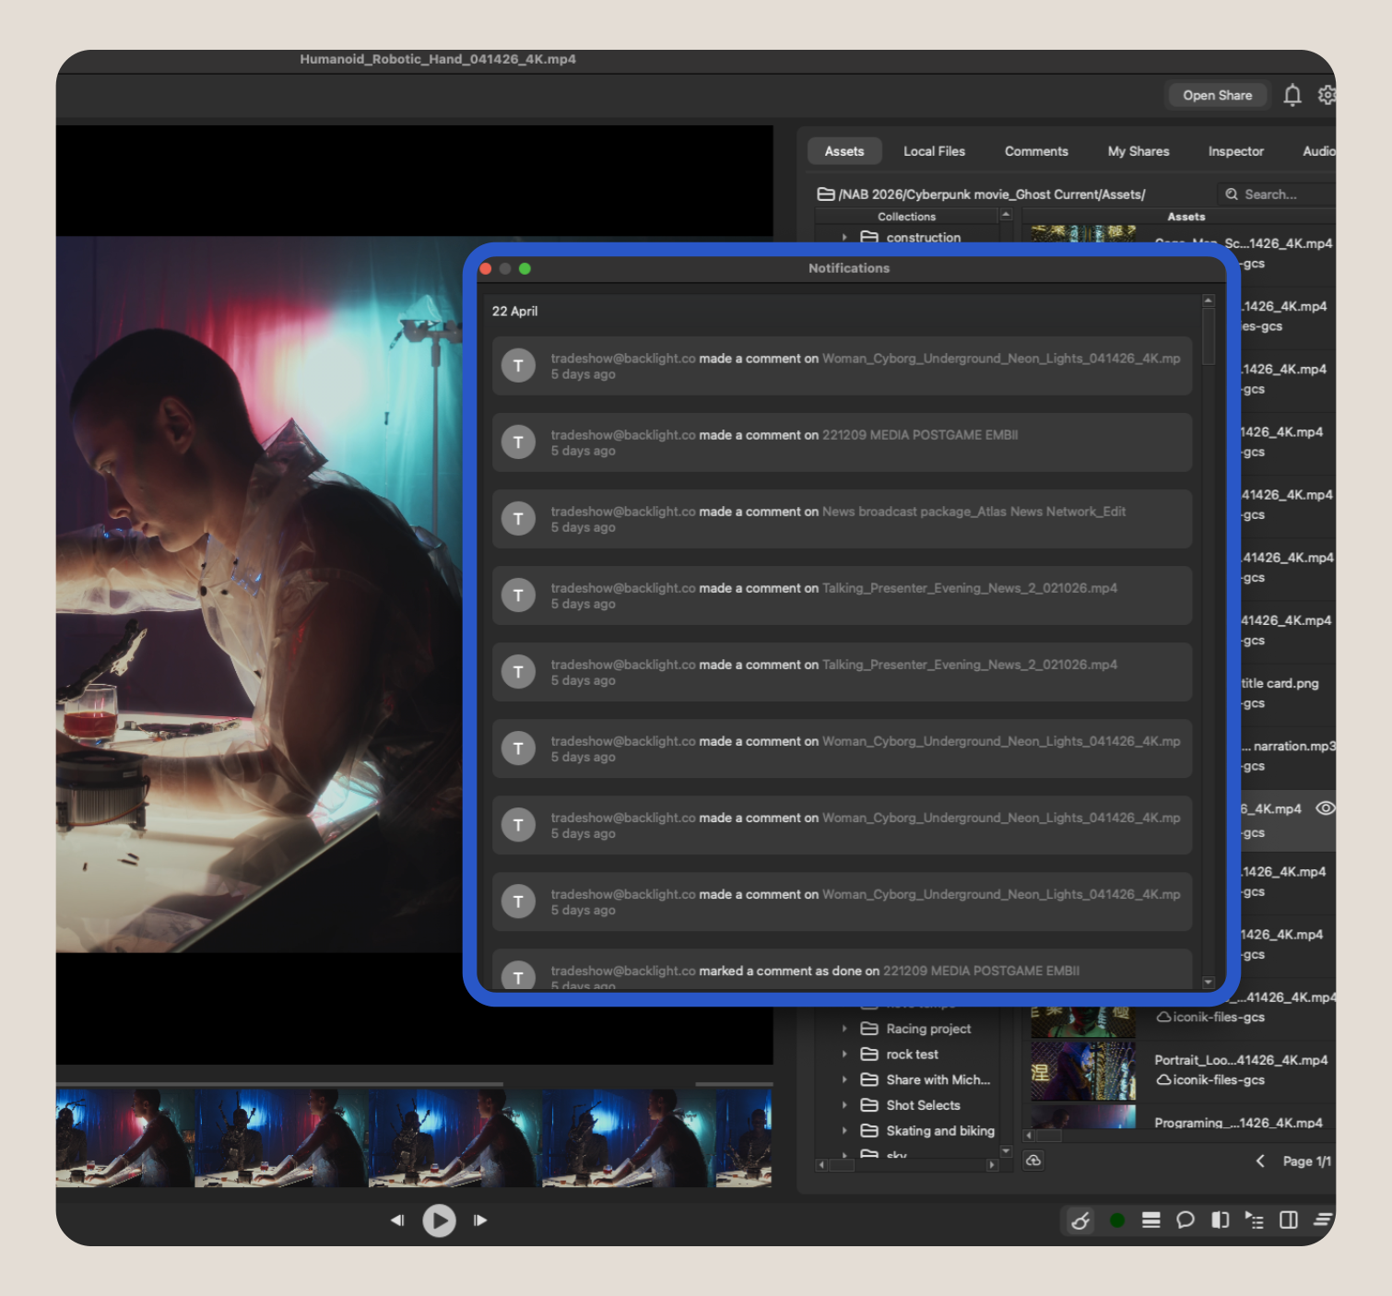Toggle the eye icon on selected asset

[x=1325, y=808]
